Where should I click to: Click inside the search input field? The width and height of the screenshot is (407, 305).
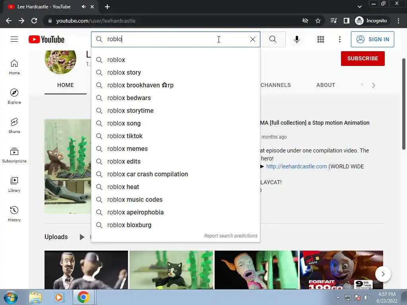pos(176,39)
